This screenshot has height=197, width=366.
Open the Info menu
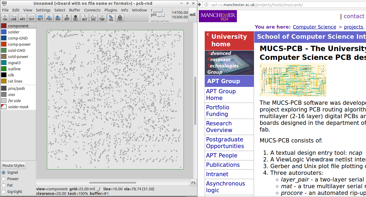click(125, 10)
